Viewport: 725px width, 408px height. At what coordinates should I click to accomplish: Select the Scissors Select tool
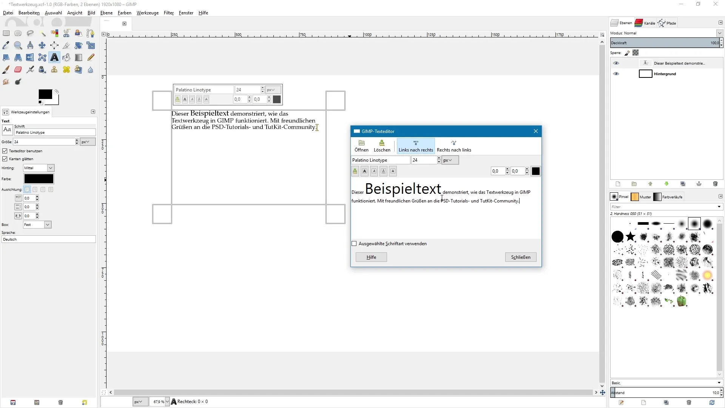click(x=66, y=34)
